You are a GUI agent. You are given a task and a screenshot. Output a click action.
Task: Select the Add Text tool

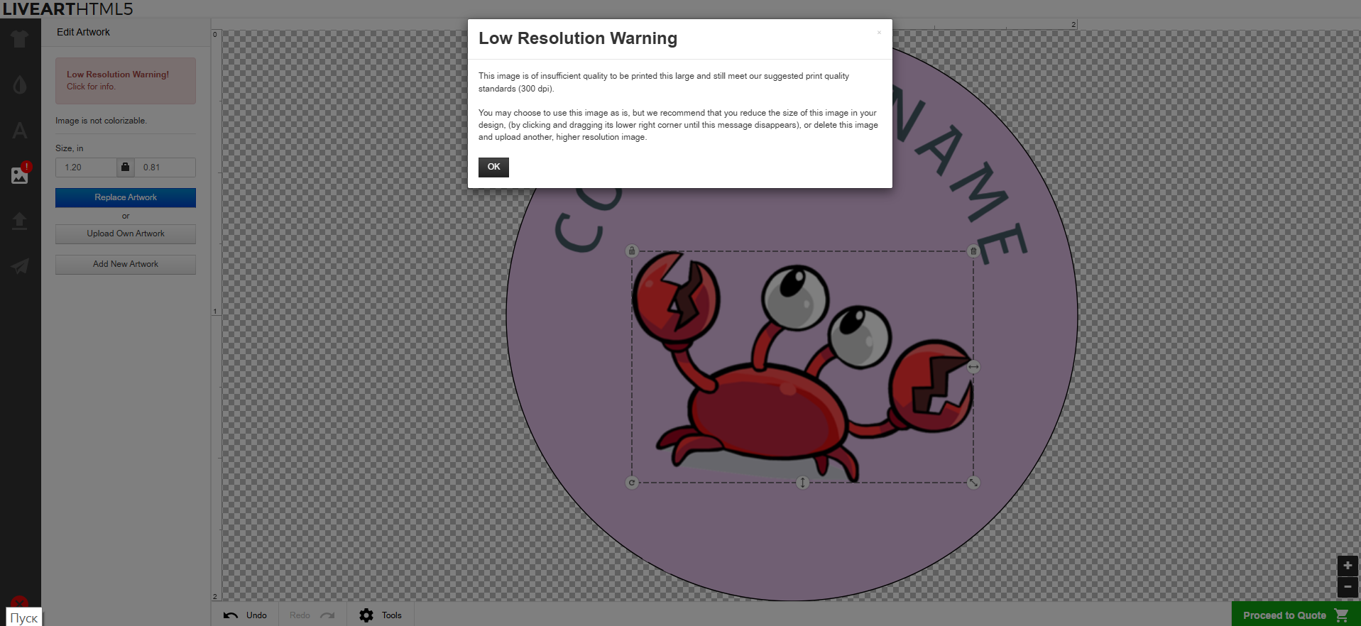(19, 131)
